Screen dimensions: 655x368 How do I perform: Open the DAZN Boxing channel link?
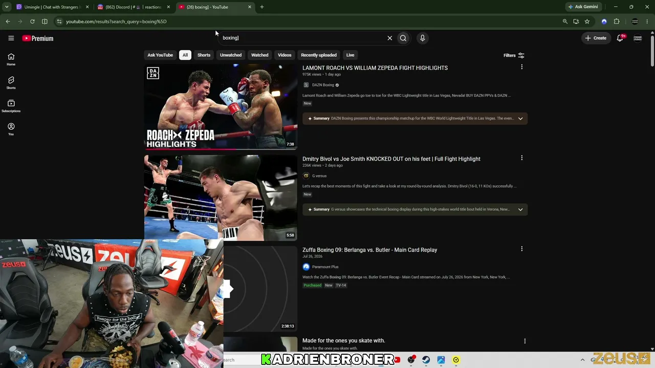click(x=323, y=85)
